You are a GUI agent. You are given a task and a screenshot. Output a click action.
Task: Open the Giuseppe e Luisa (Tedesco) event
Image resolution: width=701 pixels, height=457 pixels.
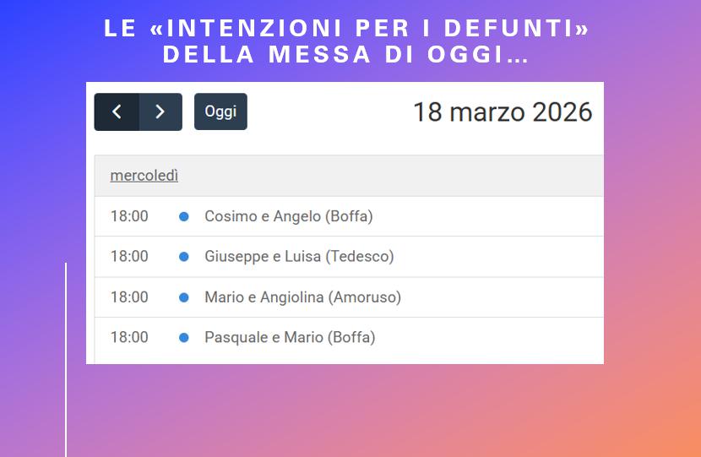pyautogui.click(x=299, y=256)
